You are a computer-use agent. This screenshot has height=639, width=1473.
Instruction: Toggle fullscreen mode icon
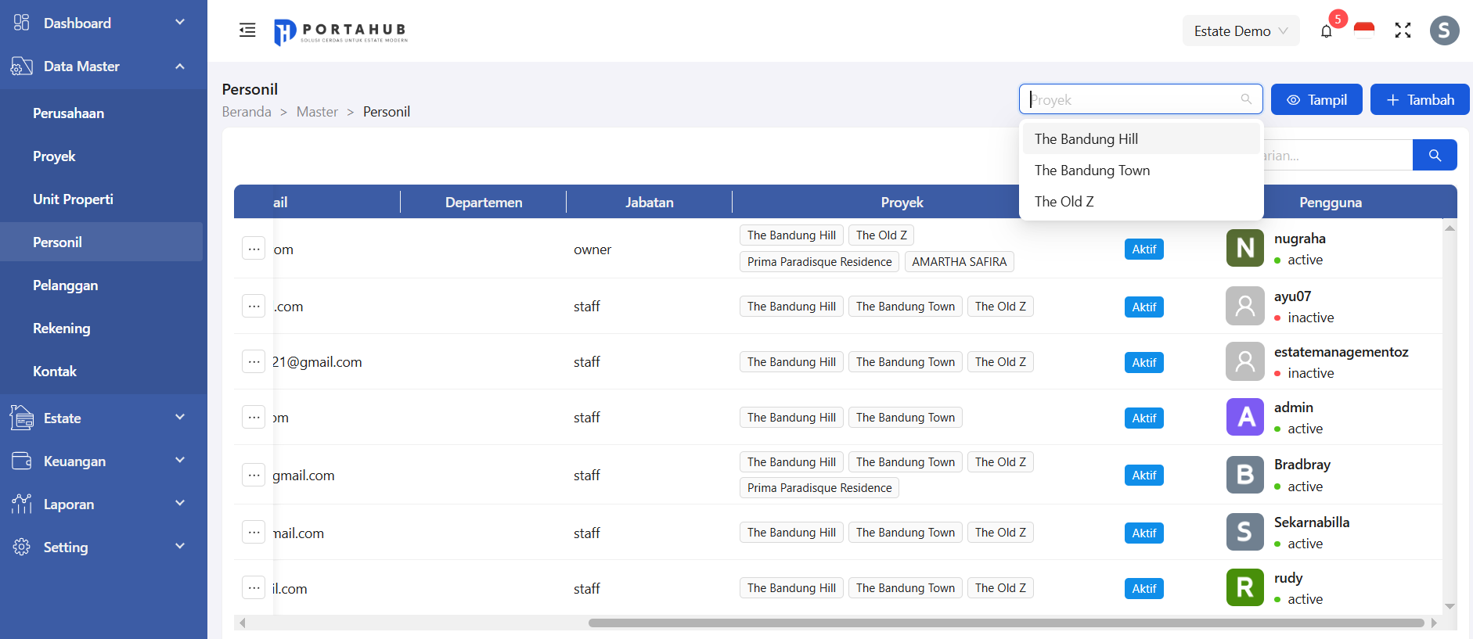click(1403, 31)
